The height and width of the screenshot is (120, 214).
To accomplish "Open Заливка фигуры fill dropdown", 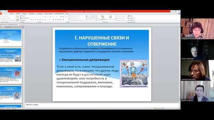I will coord(120,16).
